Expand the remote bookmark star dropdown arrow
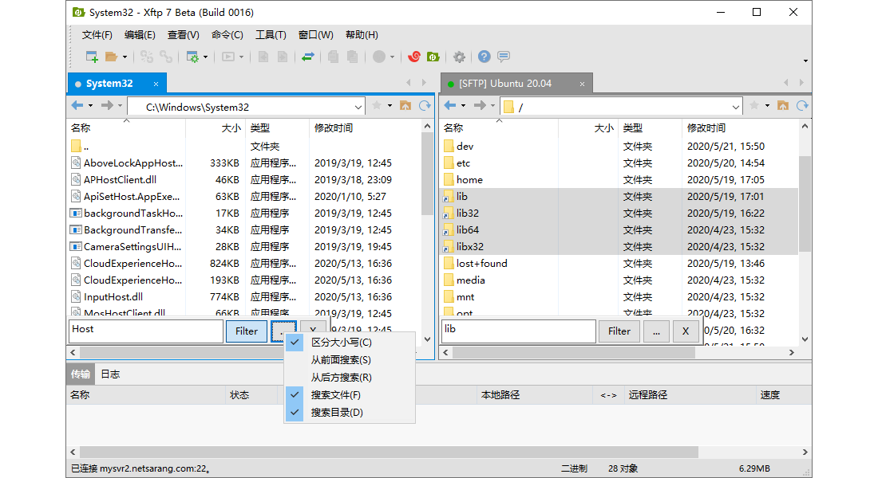878x478 pixels. pos(767,106)
